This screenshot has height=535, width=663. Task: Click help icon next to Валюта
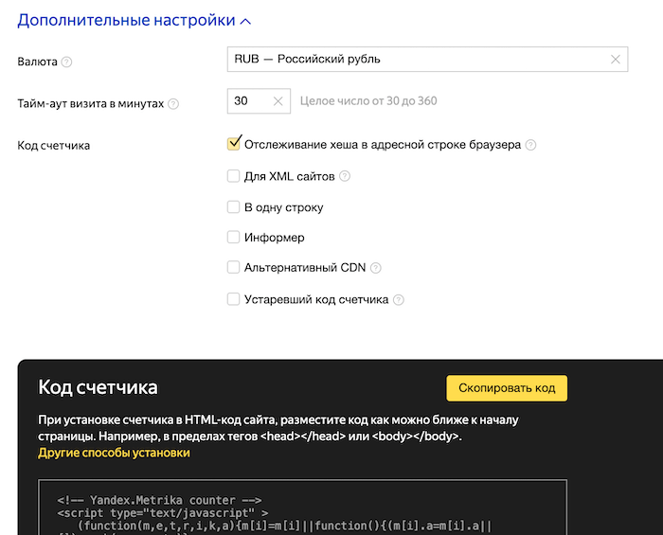tap(67, 62)
